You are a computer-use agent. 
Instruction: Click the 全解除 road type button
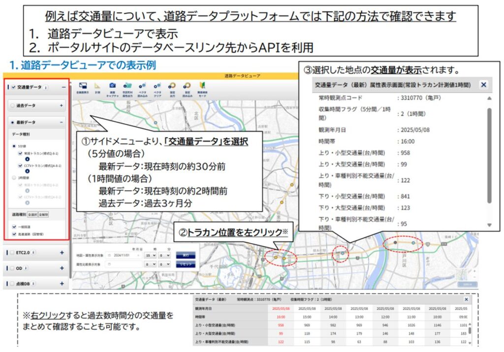coord(44,215)
